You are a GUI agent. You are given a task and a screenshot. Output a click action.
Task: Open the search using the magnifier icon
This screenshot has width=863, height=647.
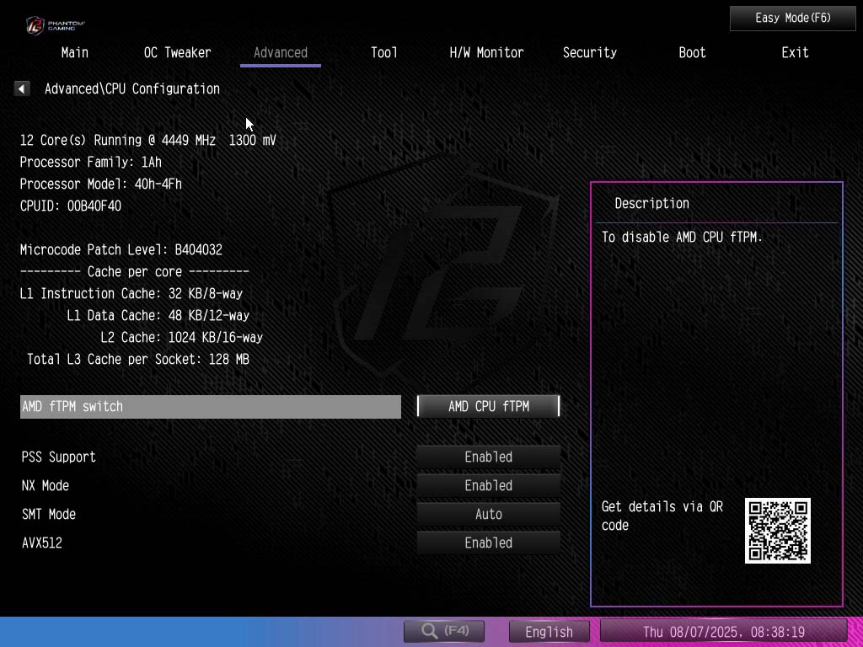pos(443,630)
